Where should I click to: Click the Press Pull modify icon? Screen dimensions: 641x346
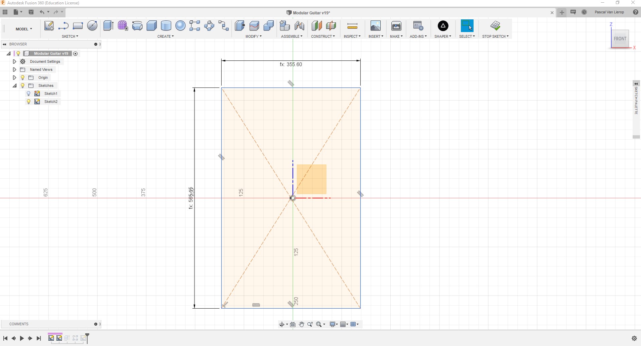click(240, 26)
